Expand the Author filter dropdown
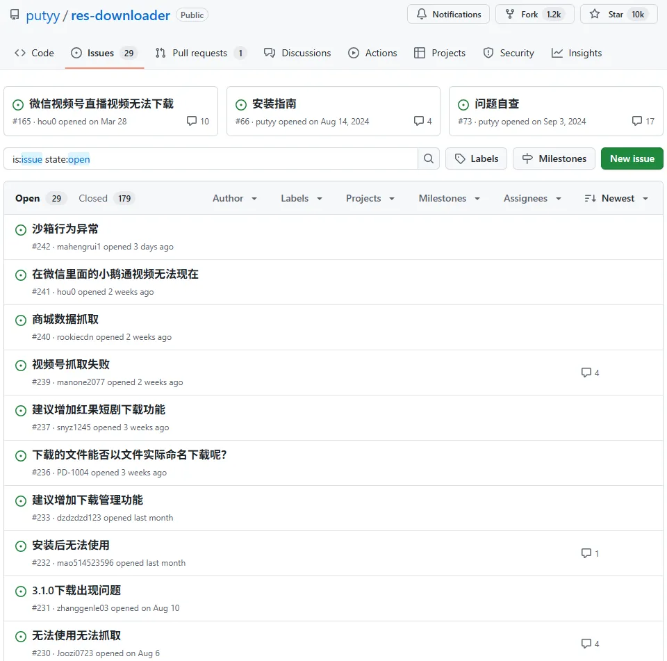The width and height of the screenshot is (667, 661). 235,198
